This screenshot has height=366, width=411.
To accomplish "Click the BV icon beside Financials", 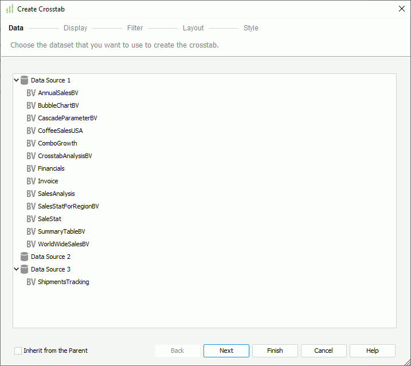I will (31, 168).
